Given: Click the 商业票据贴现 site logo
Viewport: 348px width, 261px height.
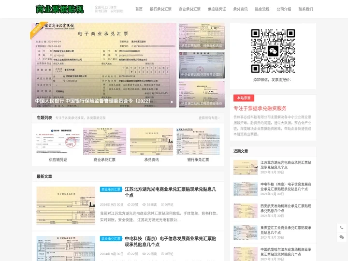Looking at the screenshot, I should [x=60, y=9].
